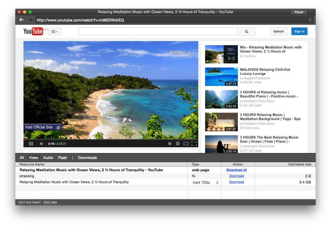Screen dimensions: 331x227
Task: Select the web page resource row title
Action: (x=91, y=170)
